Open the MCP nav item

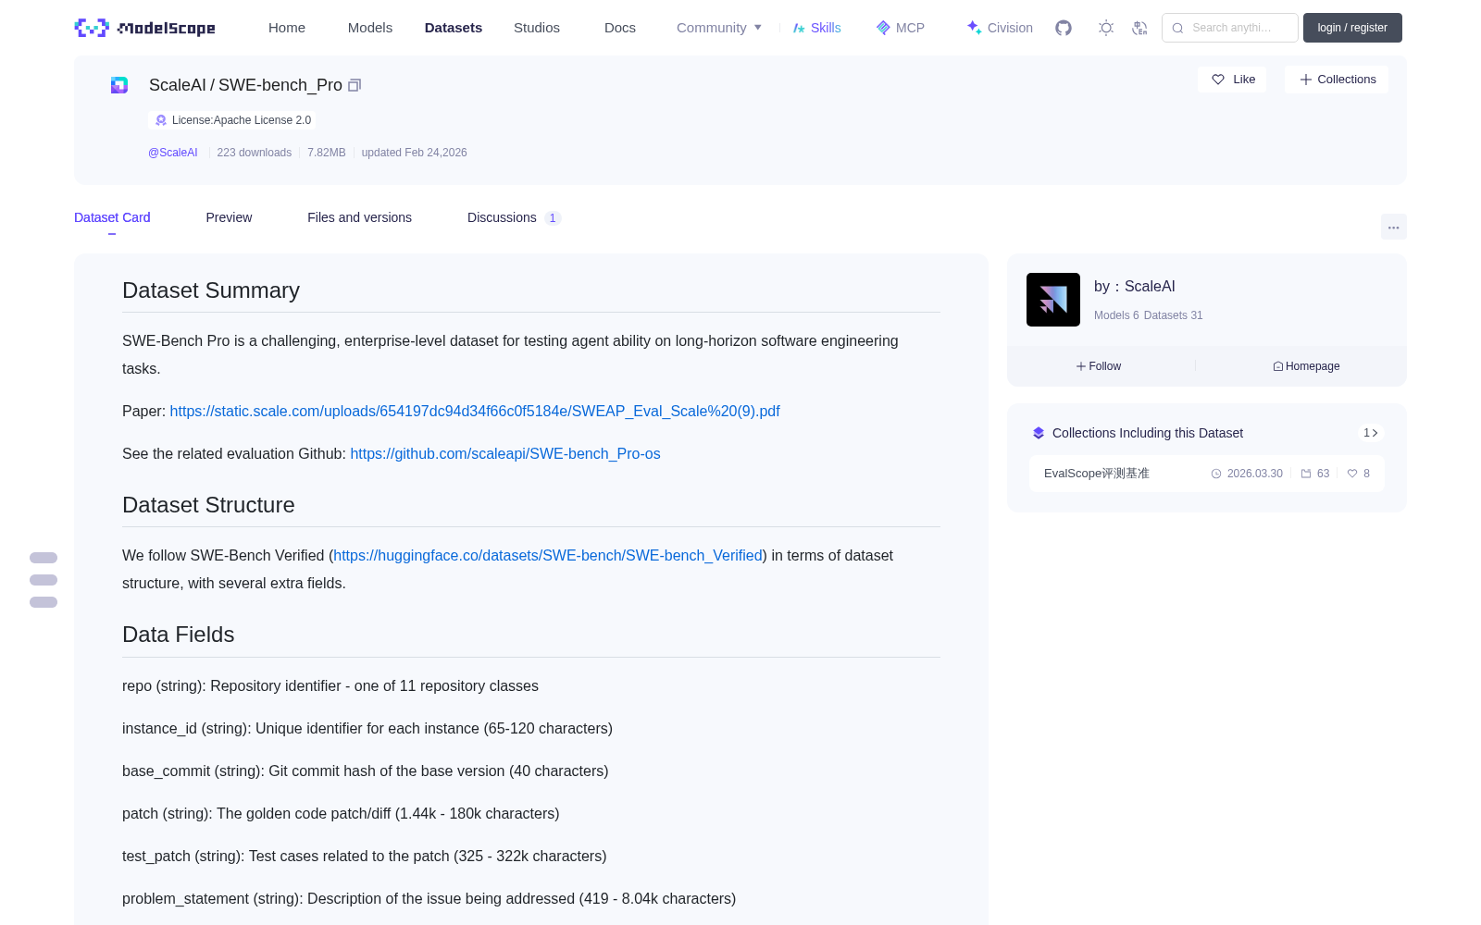pyautogui.click(x=900, y=28)
